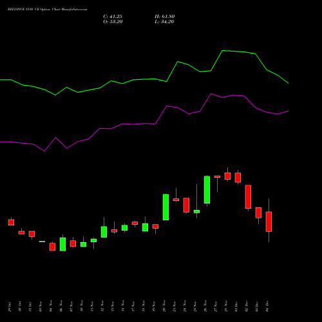Image resolution: width=322 pixels, height=322 pixels.
Task: Select the tall green candle for 26 Nov
Action: [207, 190]
